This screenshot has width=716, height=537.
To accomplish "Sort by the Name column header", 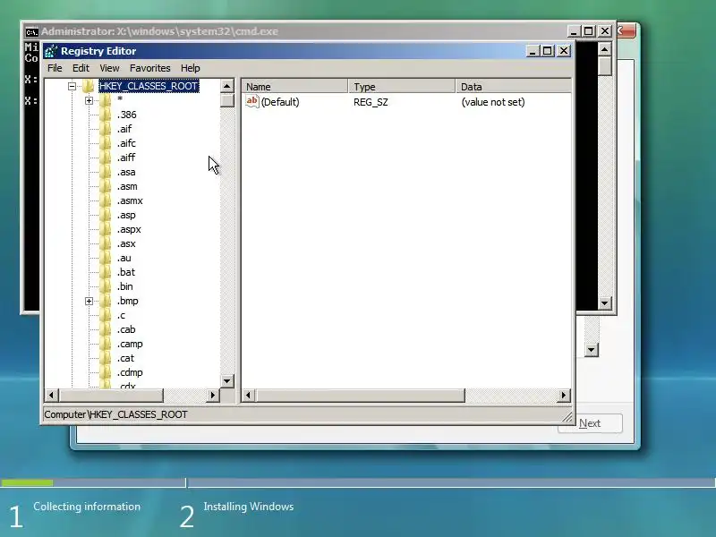I will (x=294, y=86).
